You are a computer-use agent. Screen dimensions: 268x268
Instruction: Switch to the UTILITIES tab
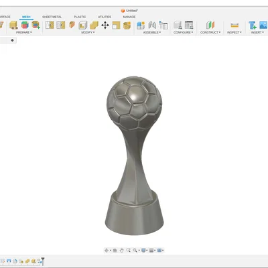click(105, 17)
